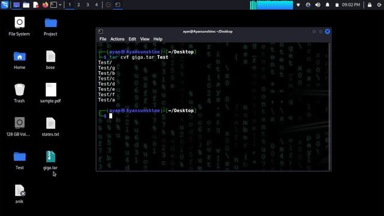Open the terminal Edit menu

tap(132, 39)
